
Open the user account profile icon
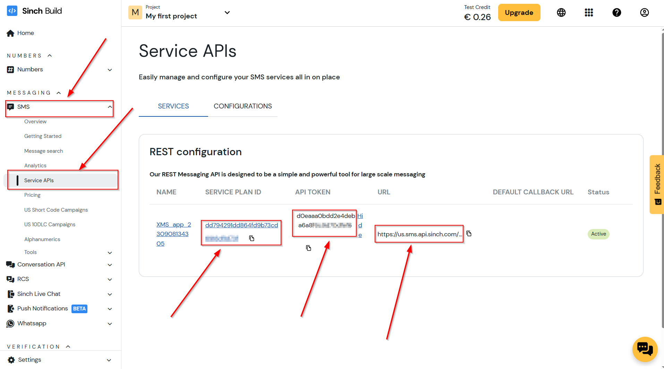pos(644,12)
